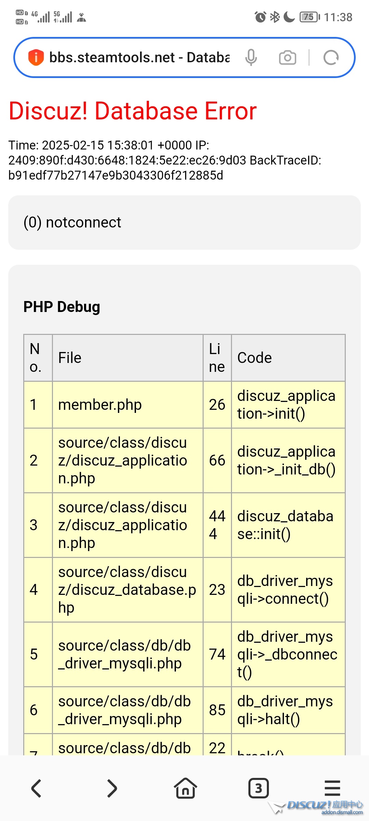Open camera scan from address bar
Image resolution: width=369 pixels, height=821 pixels.
pos(287,57)
